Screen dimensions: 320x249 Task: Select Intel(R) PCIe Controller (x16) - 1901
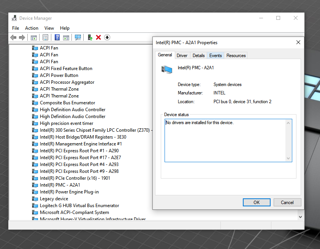tap(75, 178)
